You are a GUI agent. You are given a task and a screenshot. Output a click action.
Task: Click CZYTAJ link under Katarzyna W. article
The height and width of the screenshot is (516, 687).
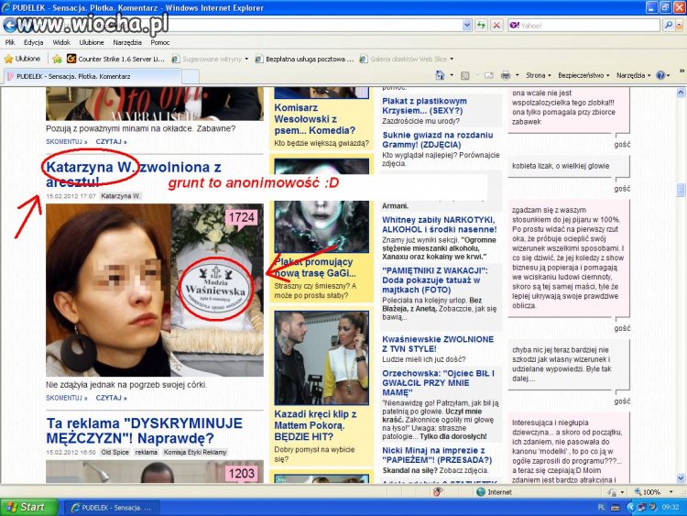coord(111,398)
